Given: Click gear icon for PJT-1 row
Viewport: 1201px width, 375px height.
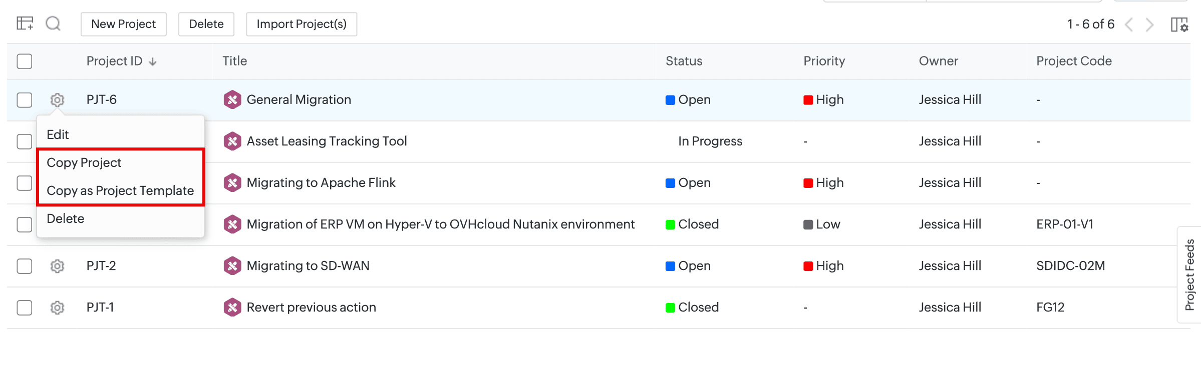Looking at the screenshot, I should (58, 307).
